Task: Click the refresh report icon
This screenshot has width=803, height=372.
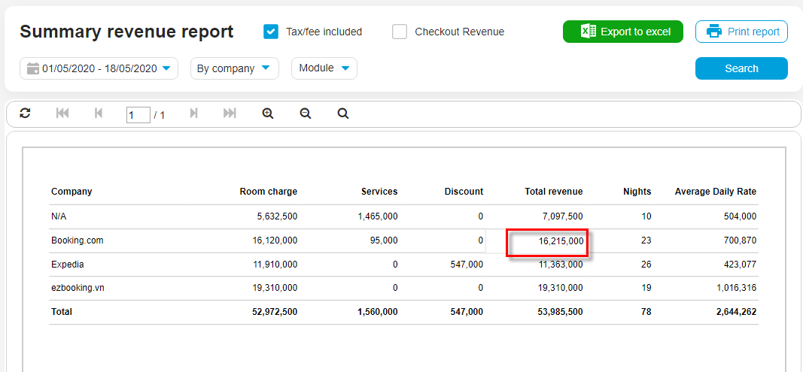Action: (x=26, y=113)
